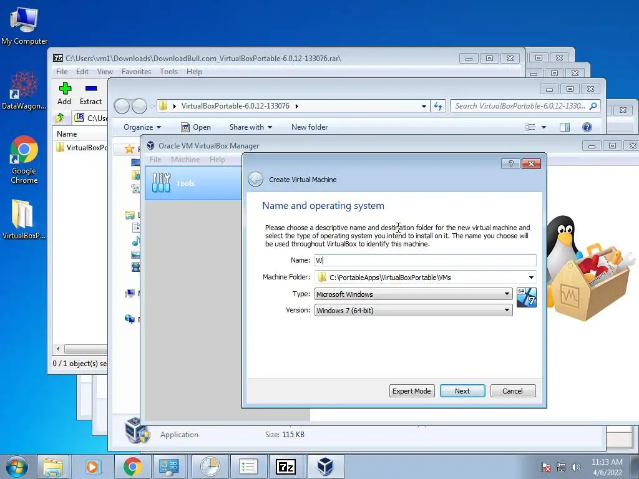Open File Explorer from the taskbar
The image size is (639, 479).
click(x=53, y=467)
